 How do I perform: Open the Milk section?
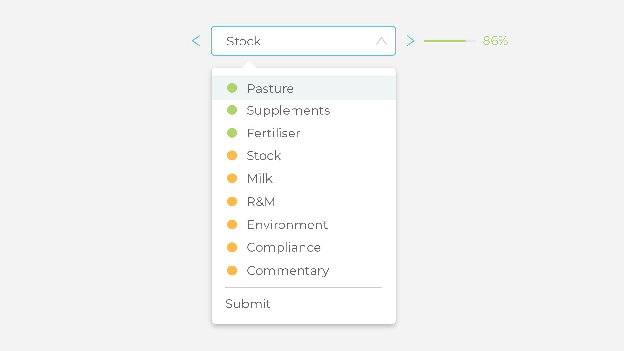pyautogui.click(x=259, y=178)
